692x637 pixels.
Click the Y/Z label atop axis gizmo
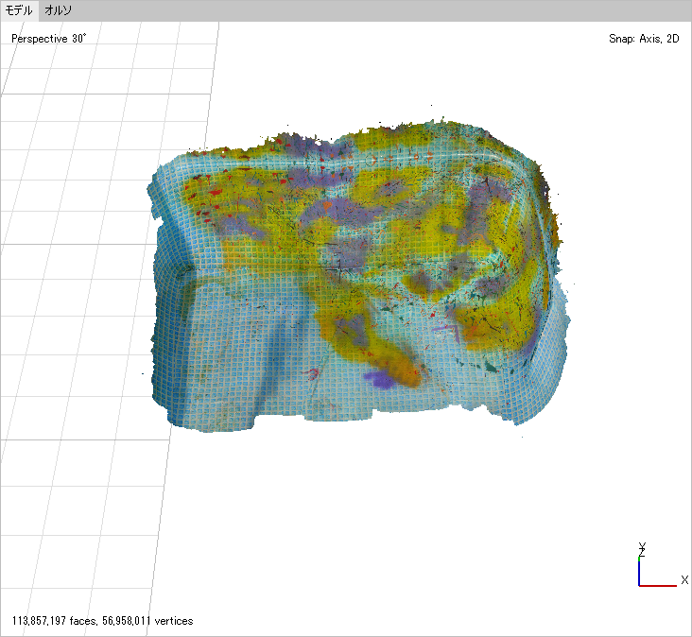coord(642,550)
